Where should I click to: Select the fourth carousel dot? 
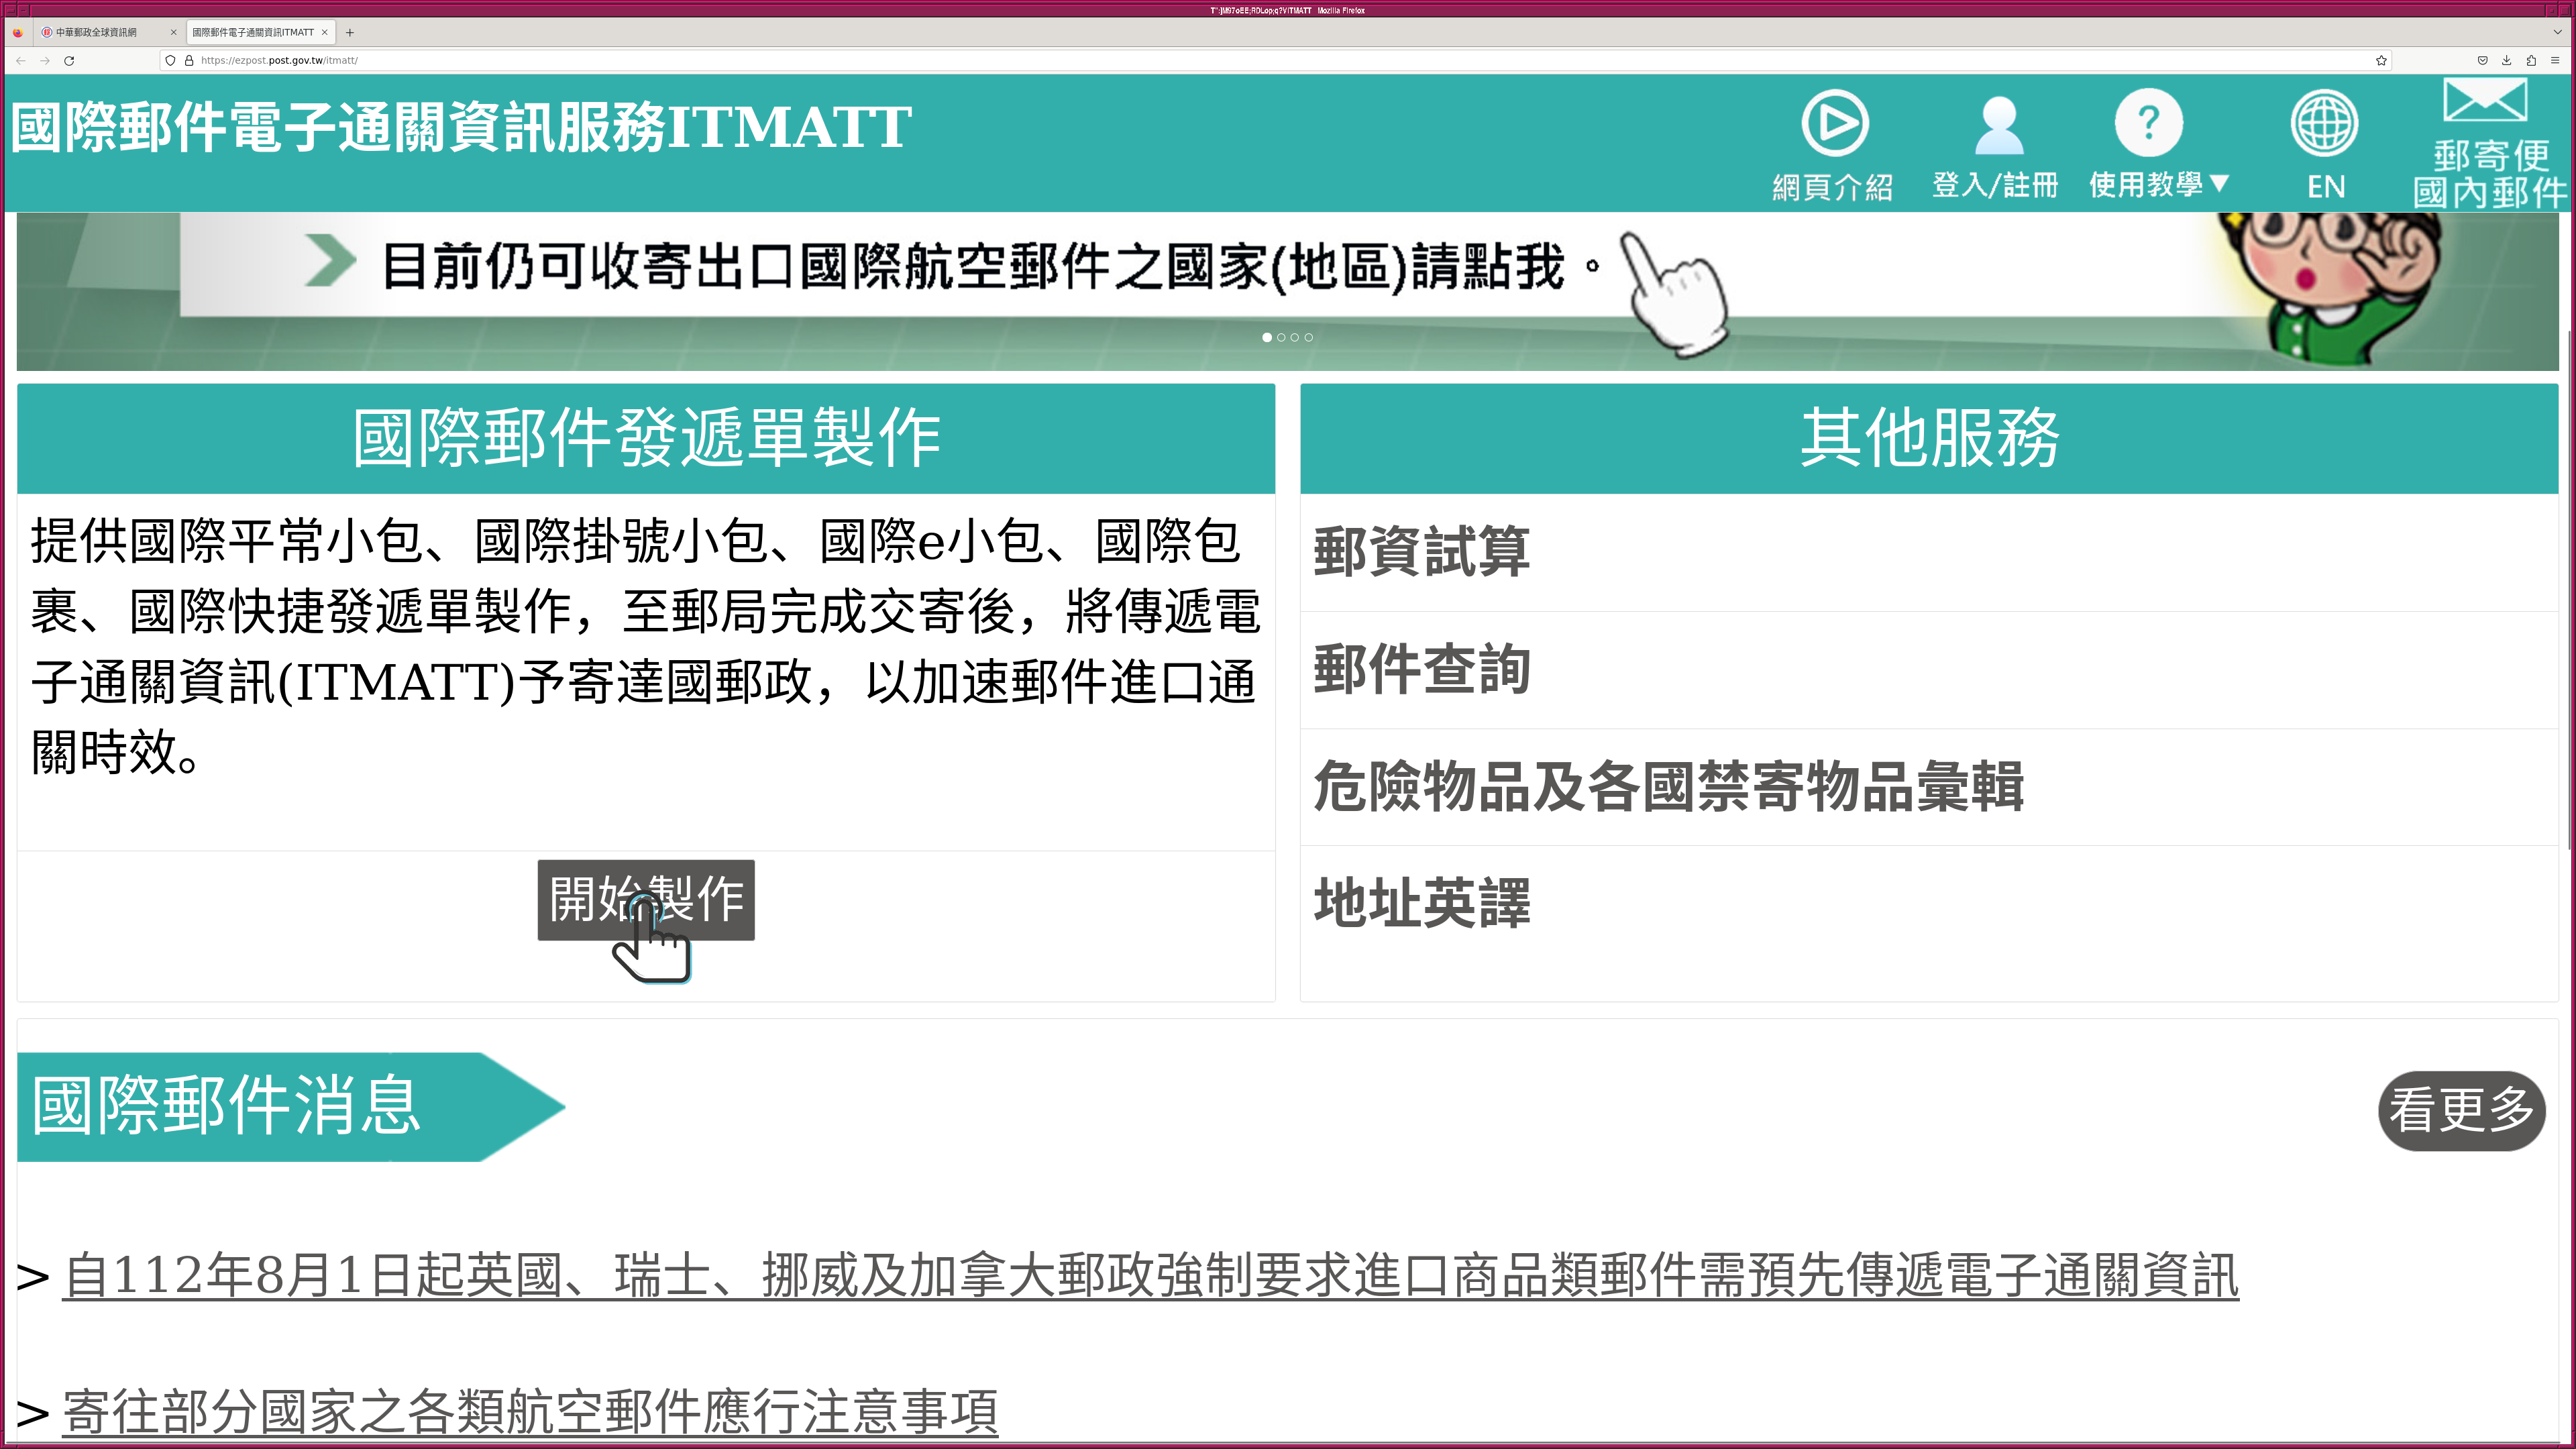pos(1309,338)
